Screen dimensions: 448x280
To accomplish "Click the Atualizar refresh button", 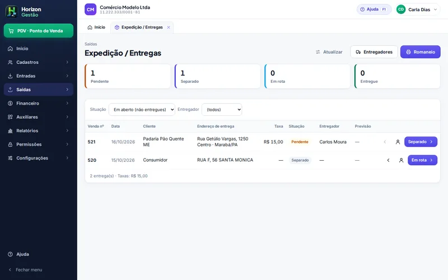I will pyautogui.click(x=329, y=52).
